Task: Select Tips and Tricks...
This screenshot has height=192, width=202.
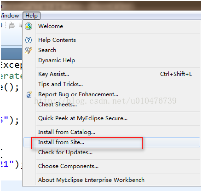Action: (x=112, y=84)
